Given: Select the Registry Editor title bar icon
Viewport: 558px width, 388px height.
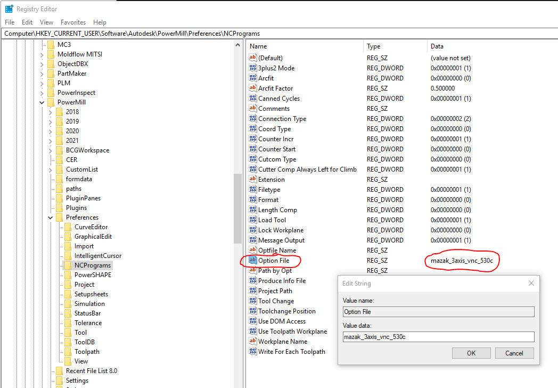Looking at the screenshot, I should point(9,9).
